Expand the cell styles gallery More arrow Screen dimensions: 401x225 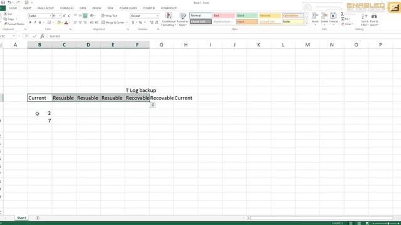coord(306,23)
